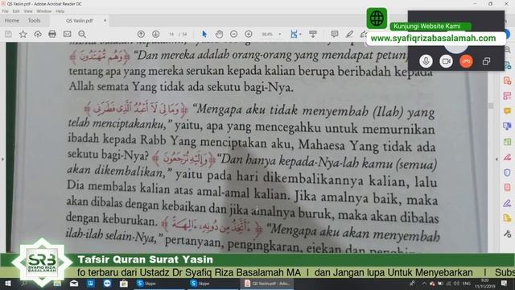Open the red Create PDF sidebar tool
This screenshot has width=515, height=290.
508,81
